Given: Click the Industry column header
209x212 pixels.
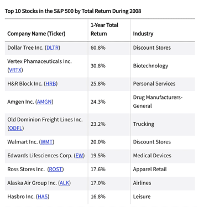Looking at the screenshot, I should (x=143, y=34).
